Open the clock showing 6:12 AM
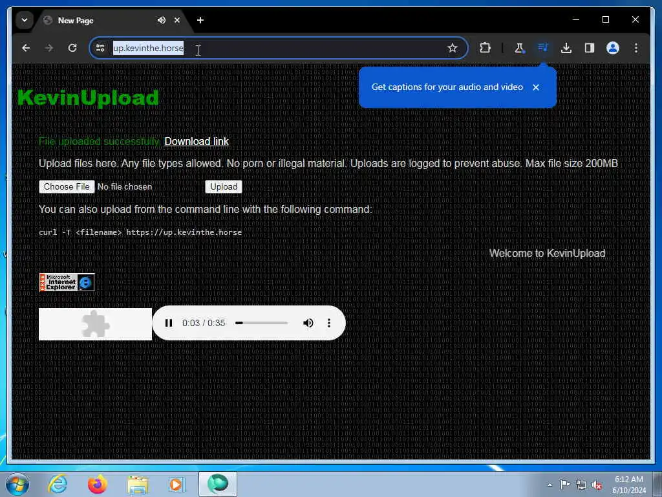Viewport: 662px width, 497px height. point(628,485)
